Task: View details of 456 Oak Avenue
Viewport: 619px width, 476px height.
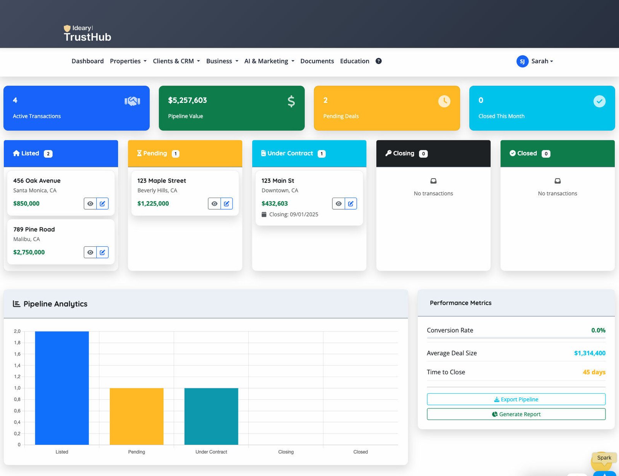Action: pos(90,203)
